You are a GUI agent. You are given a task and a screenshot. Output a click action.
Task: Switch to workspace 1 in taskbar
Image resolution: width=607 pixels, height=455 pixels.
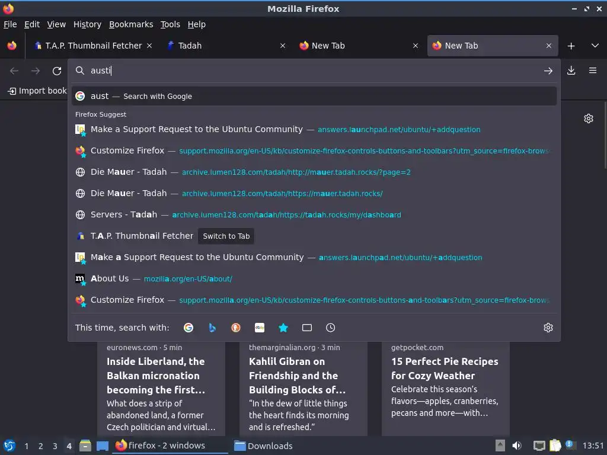click(26, 446)
